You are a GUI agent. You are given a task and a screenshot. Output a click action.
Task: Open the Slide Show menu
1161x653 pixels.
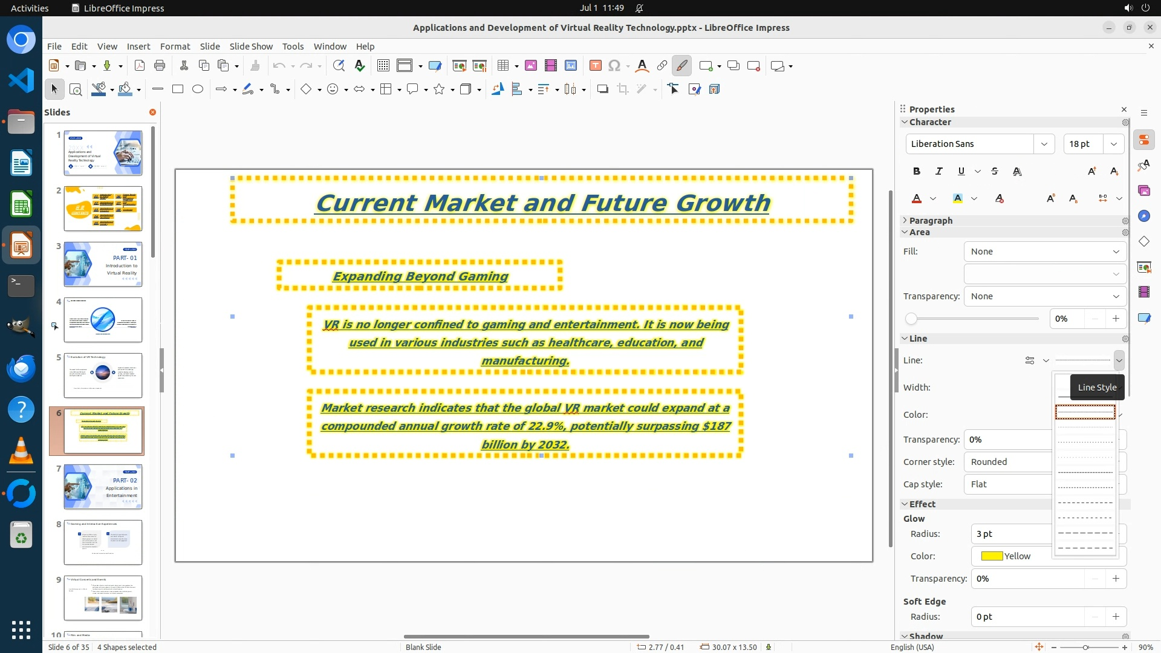pos(251,46)
